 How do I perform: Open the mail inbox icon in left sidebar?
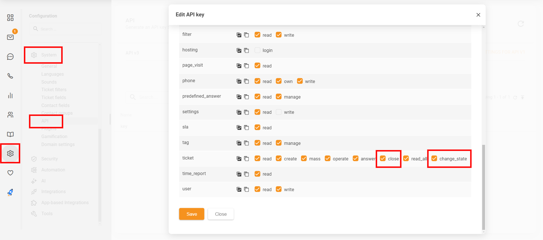pyautogui.click(x=10, y=37)
